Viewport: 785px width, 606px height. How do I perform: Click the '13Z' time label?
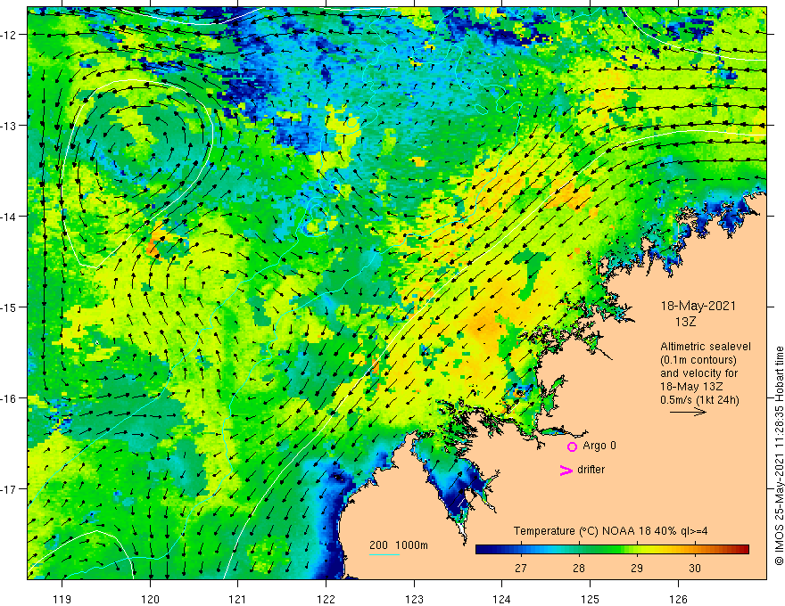[685, 322]
